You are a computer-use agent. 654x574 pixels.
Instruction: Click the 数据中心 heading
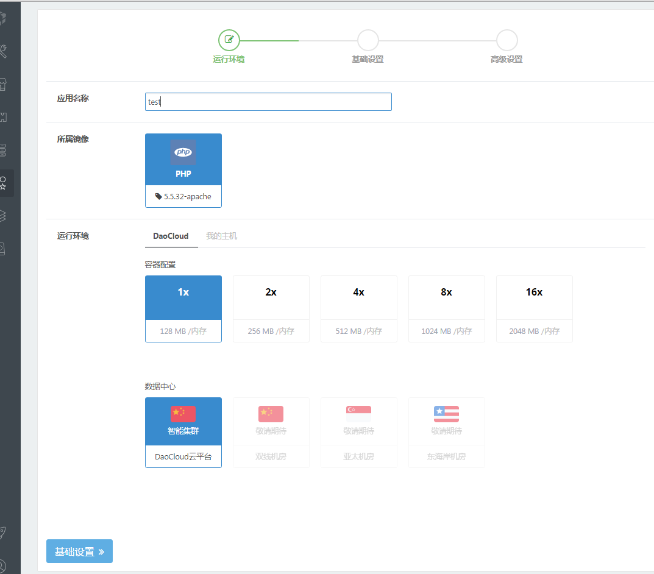160,386
